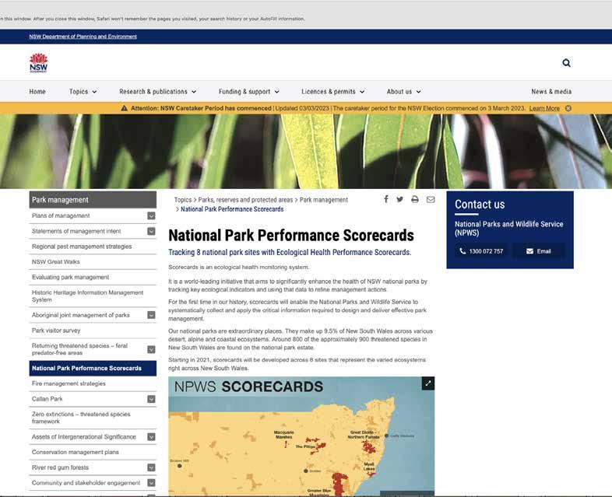
Task: Open the Park management sidebar heading
Action: 93,200
